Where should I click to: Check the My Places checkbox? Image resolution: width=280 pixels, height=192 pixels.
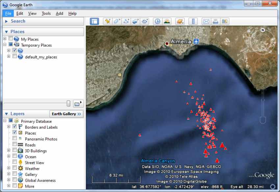(11, 38)
